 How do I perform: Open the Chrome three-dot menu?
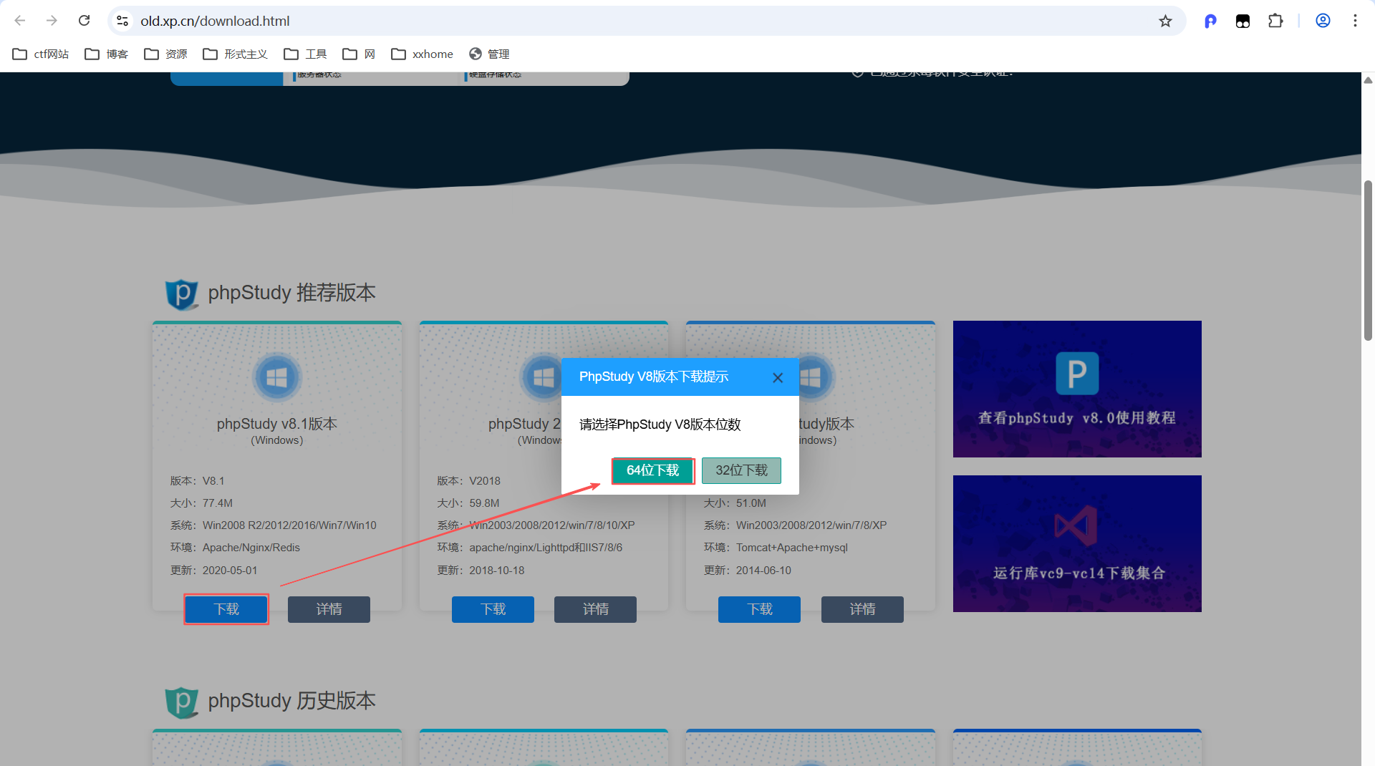coord(1355,21)
